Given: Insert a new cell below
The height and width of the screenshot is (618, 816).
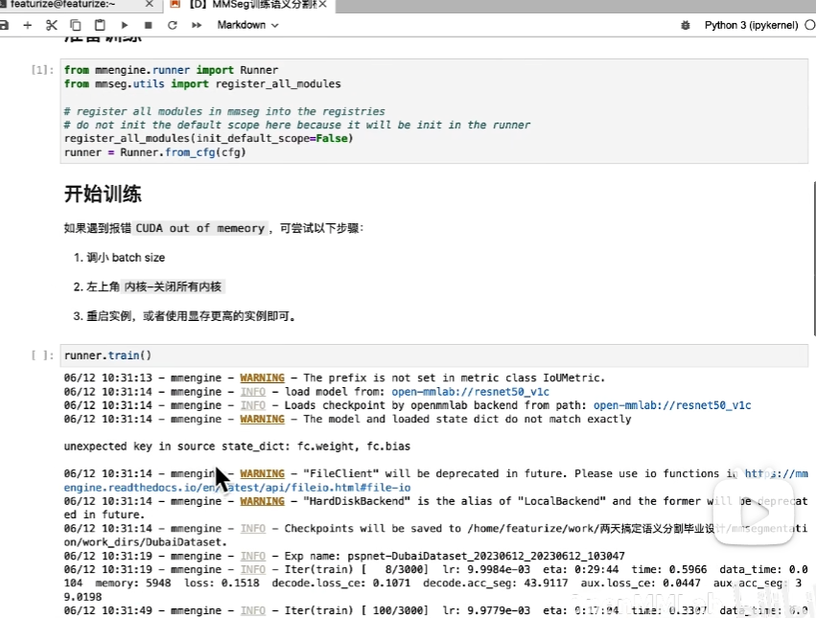Looking at the screenshot, I should coord(27,25).
